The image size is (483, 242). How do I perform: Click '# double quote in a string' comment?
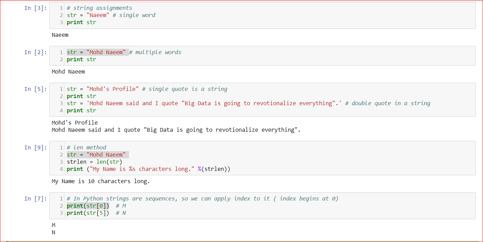pos(388,103)
